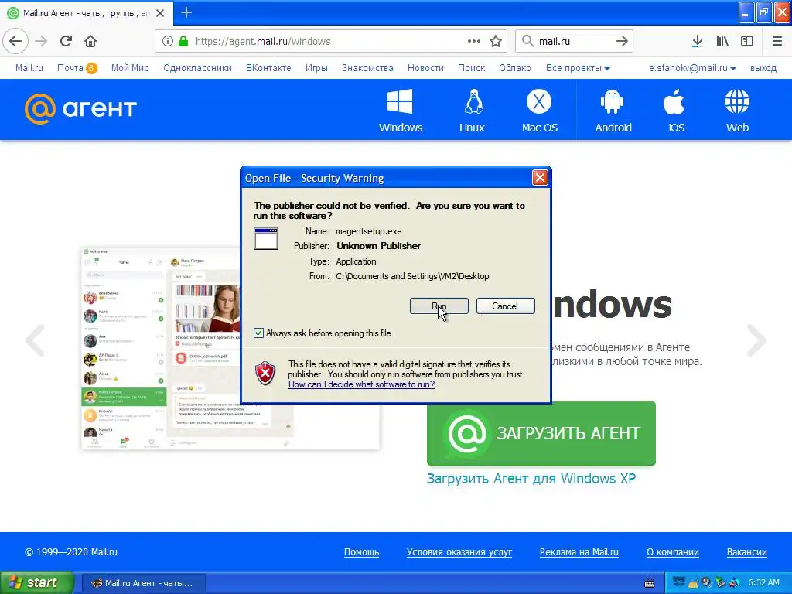Click Run in the security warning
This screenshot has height=594, width=792.
[x=439, y=306]
